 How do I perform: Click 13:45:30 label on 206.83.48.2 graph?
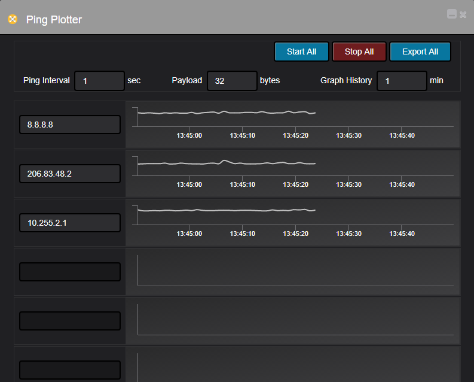(349, 184)
